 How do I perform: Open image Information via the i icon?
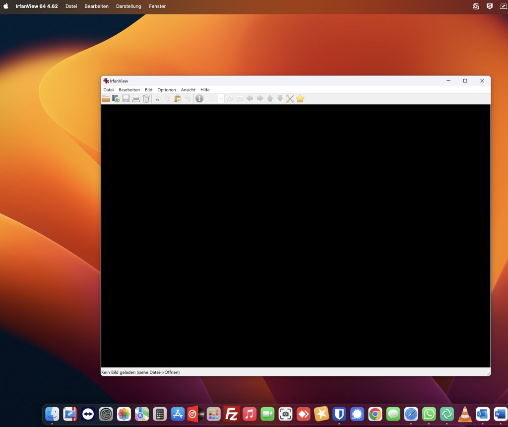click(199, 99)
